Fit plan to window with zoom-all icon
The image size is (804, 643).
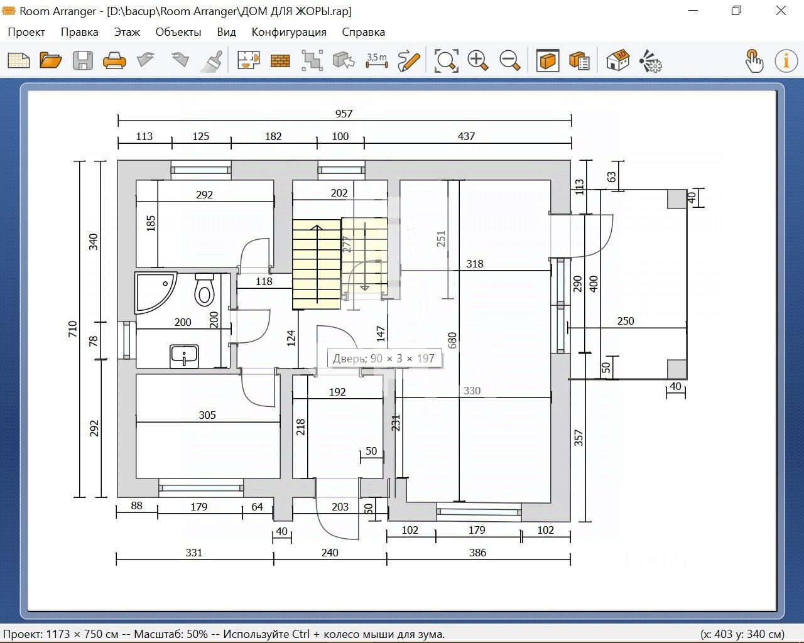pyautogui.click(x=446, y=61)
